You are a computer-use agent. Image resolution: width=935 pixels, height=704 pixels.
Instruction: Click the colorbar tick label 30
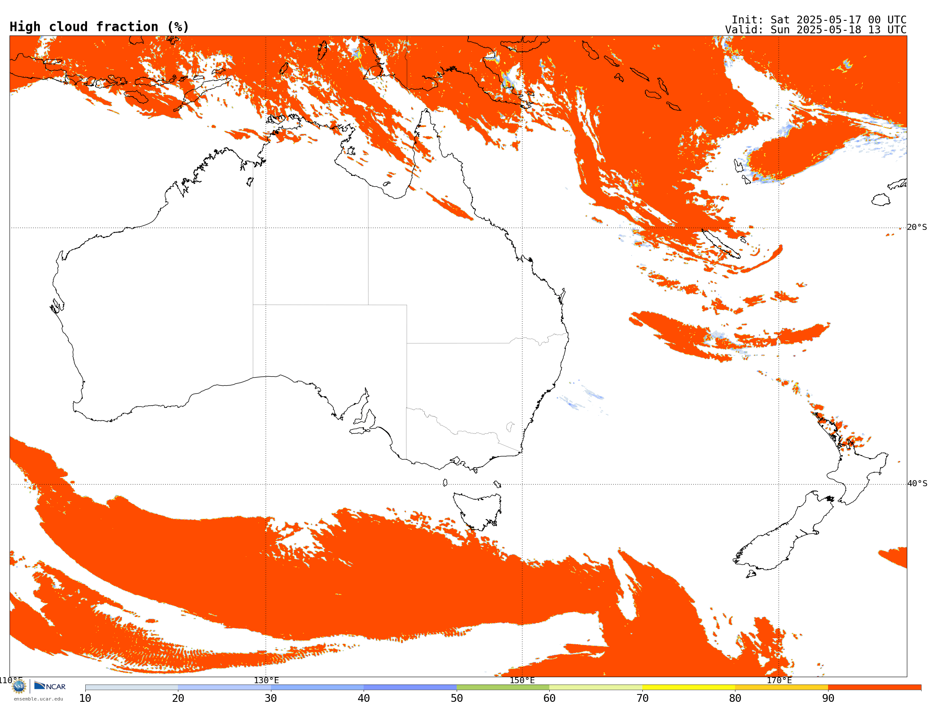271,698
